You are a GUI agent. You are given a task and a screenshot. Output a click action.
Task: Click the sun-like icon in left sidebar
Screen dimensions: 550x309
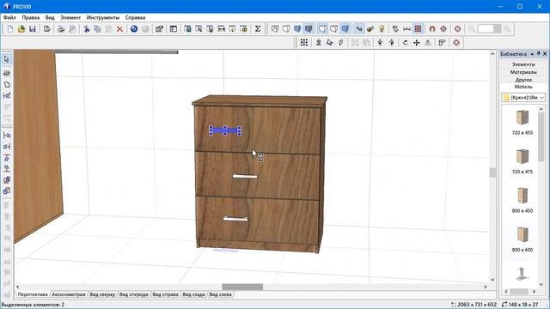pos(7,73)
